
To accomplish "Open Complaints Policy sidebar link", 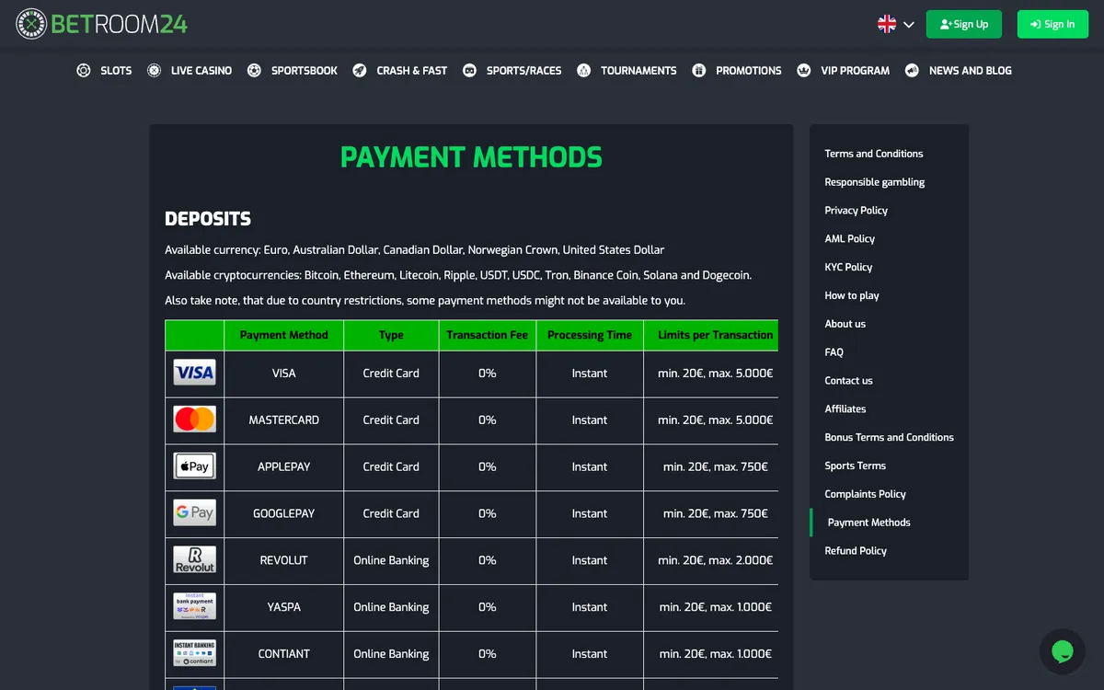I will (x=866, y=494).
